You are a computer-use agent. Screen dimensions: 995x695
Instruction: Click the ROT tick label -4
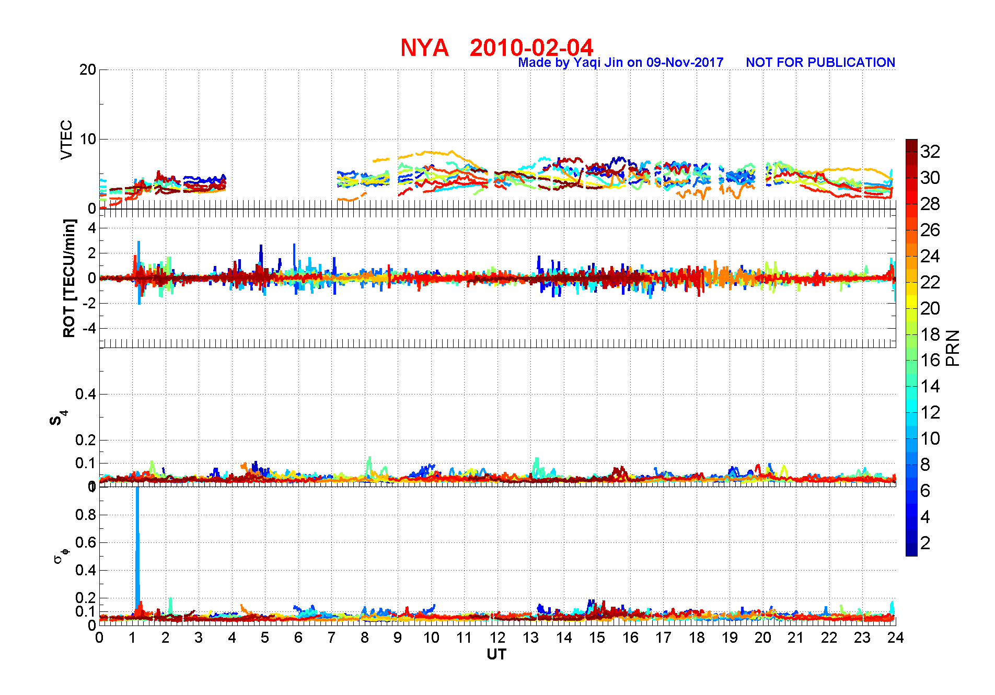90,328
